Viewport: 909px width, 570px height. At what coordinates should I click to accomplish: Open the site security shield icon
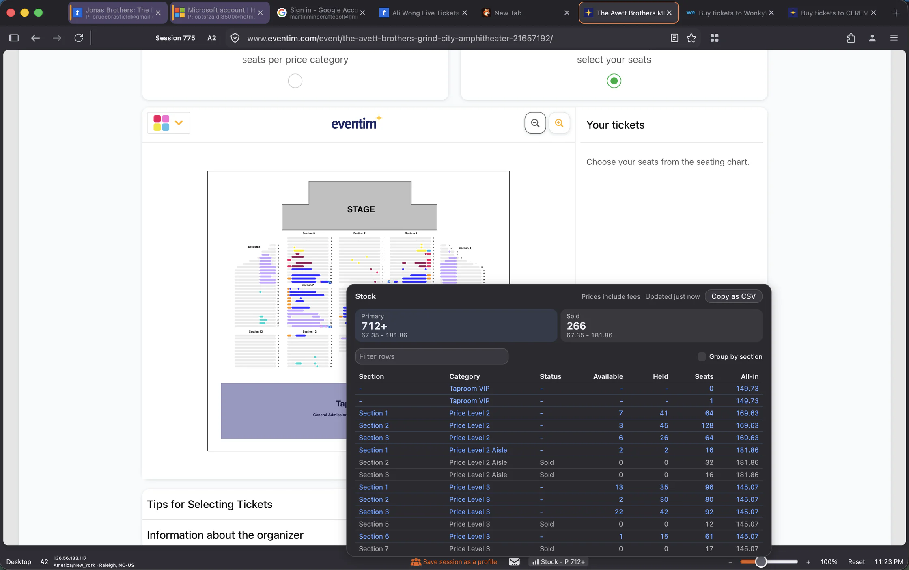point(235,38)
